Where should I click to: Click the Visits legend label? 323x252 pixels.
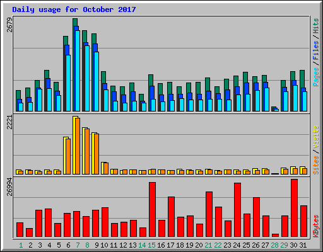(316, 137)
